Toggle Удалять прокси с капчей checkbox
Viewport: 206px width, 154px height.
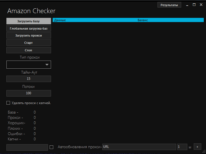(x=8, y=103)
